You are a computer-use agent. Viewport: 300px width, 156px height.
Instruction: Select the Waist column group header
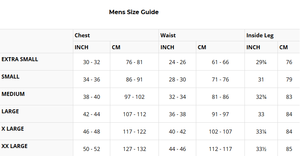pyautogui.click(x=168, y=35)
